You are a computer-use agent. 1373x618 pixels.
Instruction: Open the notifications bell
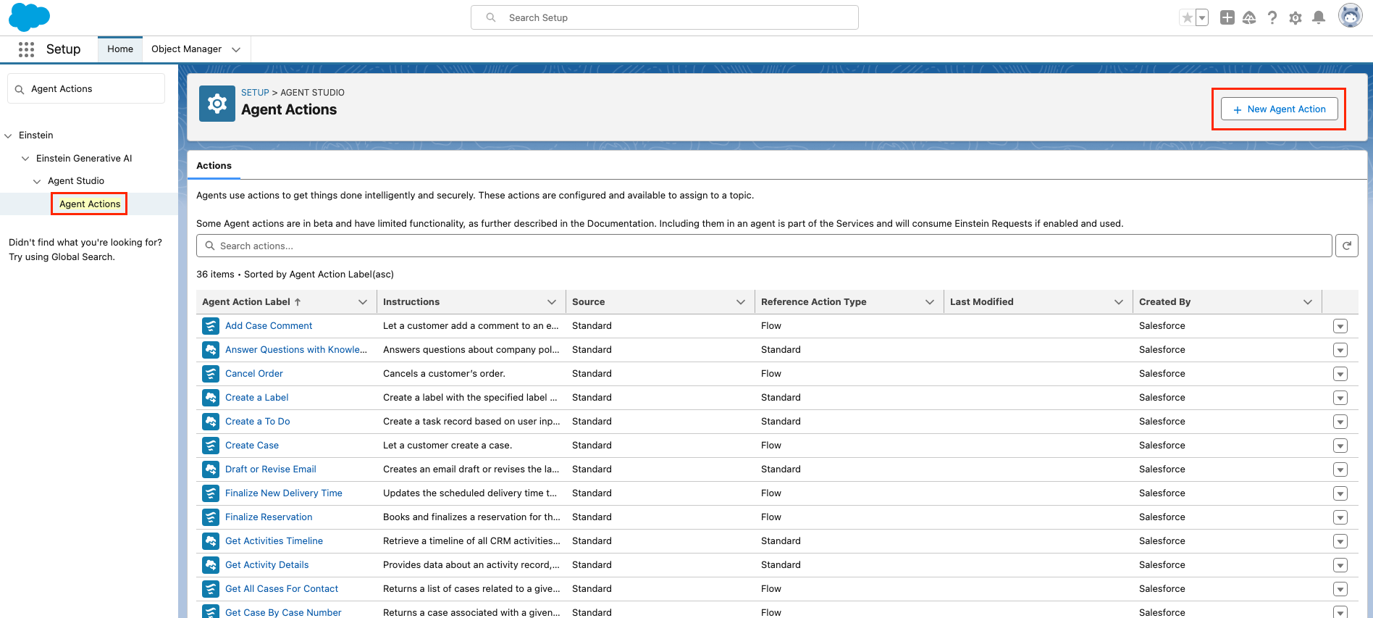tap(1319, 18)
